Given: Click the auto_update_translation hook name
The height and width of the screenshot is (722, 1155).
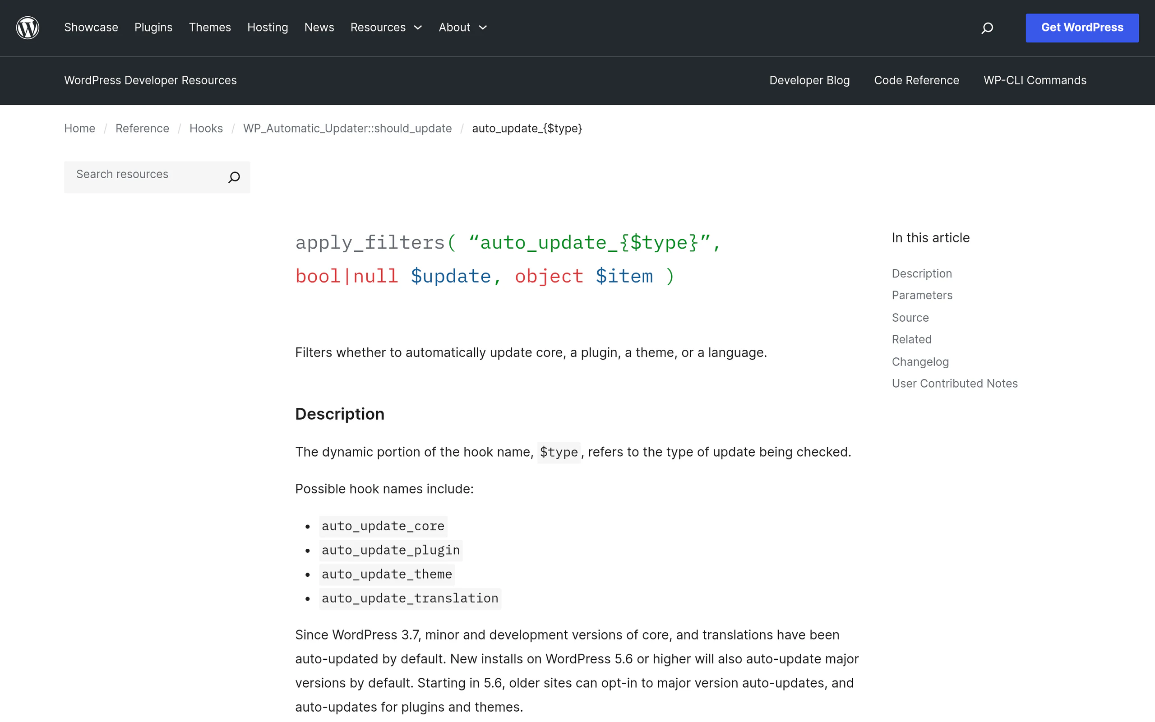Looking at the screenshot, I should point(410,598).
